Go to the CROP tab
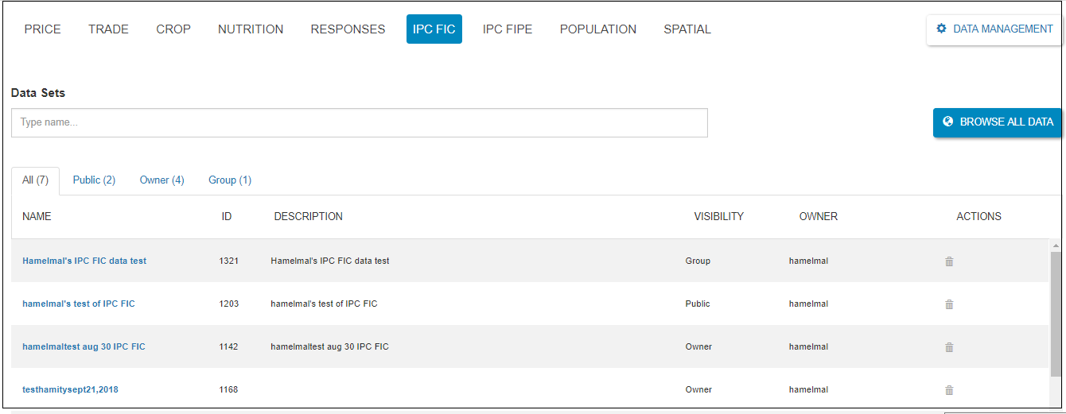 point(173,29)
